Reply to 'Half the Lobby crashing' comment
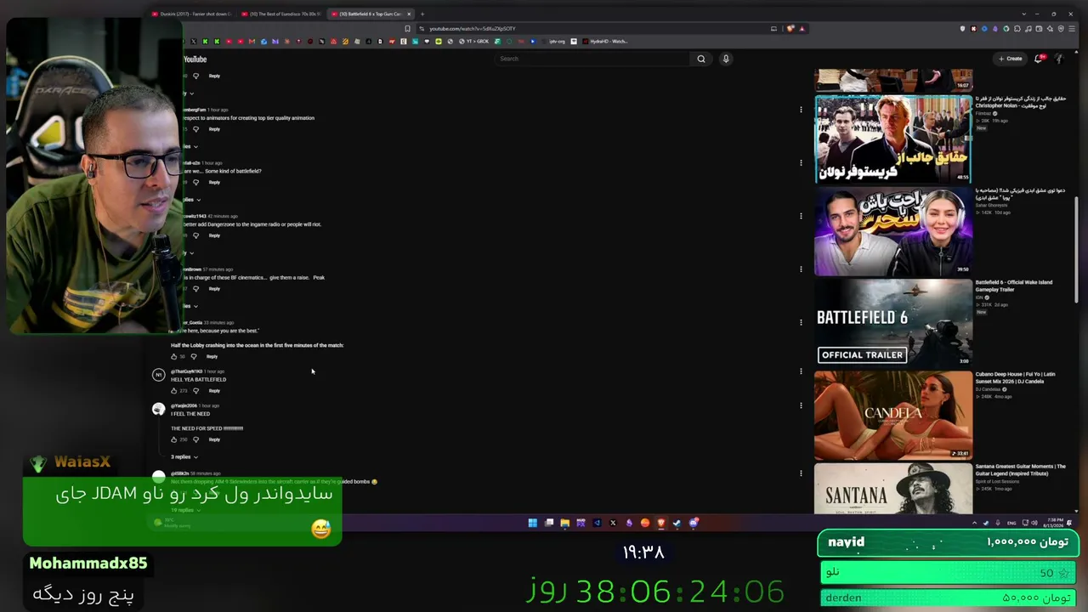The height and width of the screenshot is (612, 1088). point(212,356)
